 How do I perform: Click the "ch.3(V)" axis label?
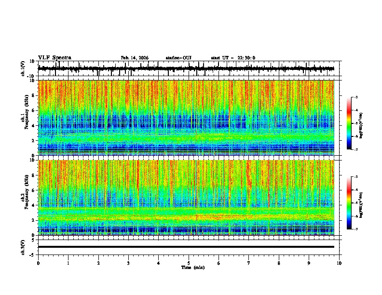tap(23, 247)
